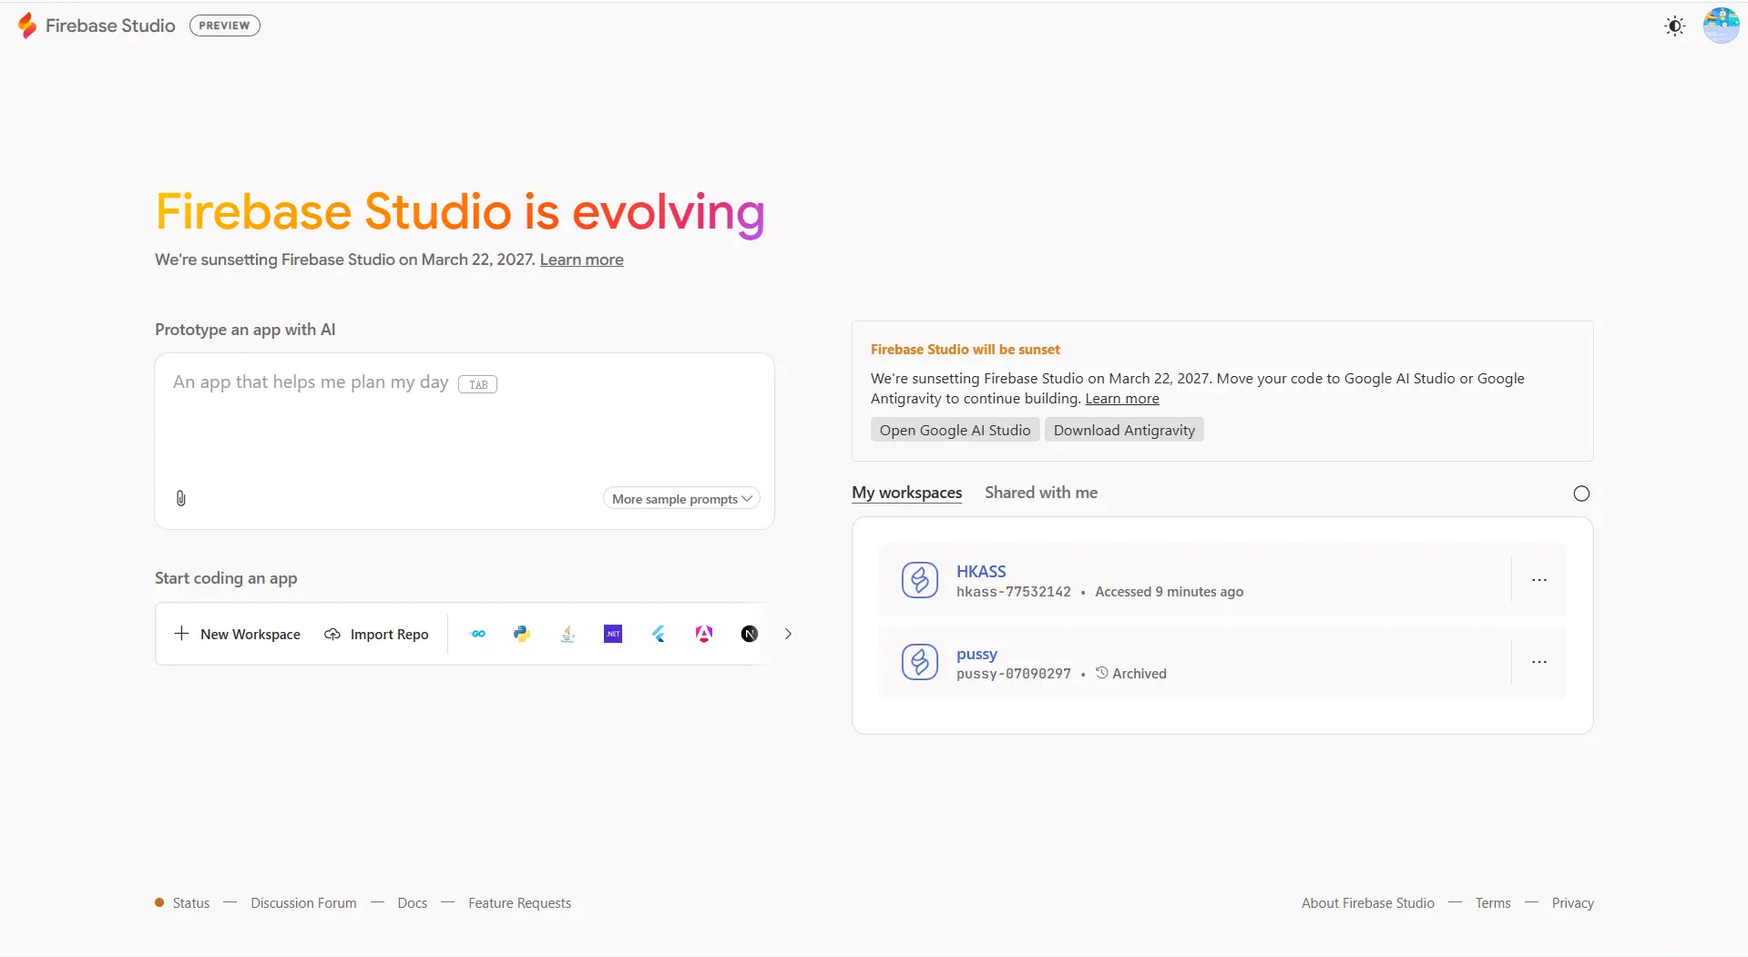The height and width of the screenshot is (957, 1748).
Task: Click the Archived status label
Action: [1130, 674]
